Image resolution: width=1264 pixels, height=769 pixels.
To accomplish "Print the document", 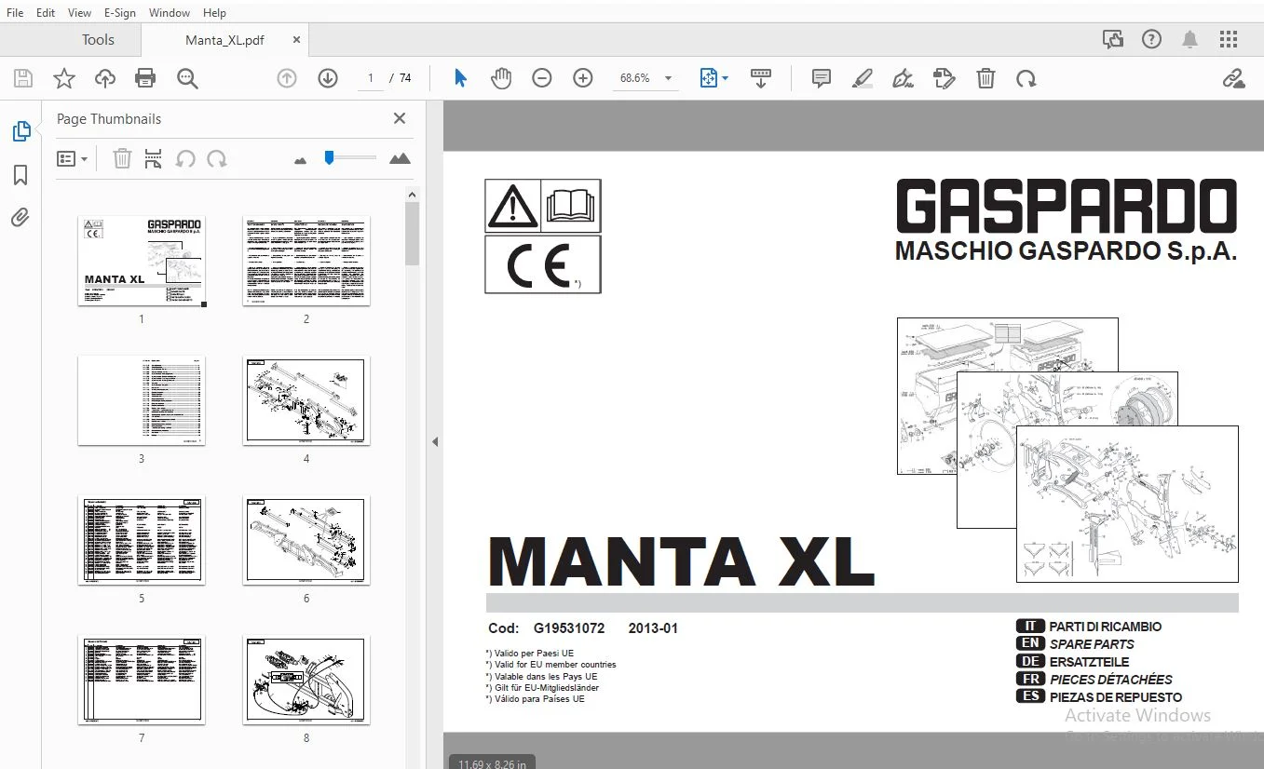I will (x=145, y=79).
